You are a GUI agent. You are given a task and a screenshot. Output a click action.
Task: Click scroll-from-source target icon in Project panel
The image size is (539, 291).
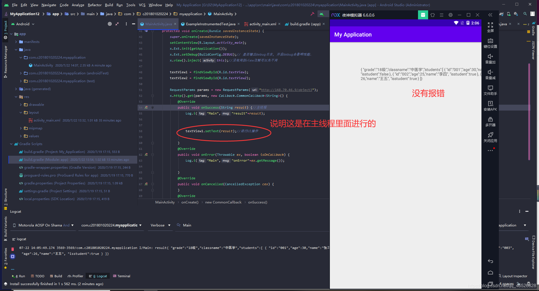[x=110, y=24]
